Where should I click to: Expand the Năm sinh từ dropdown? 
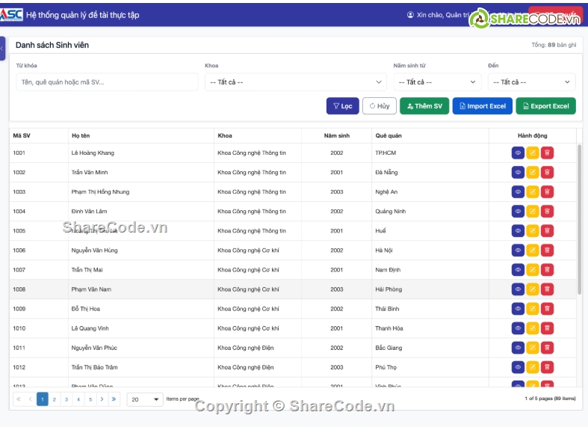pyautogui.click(x=437, y=82)
